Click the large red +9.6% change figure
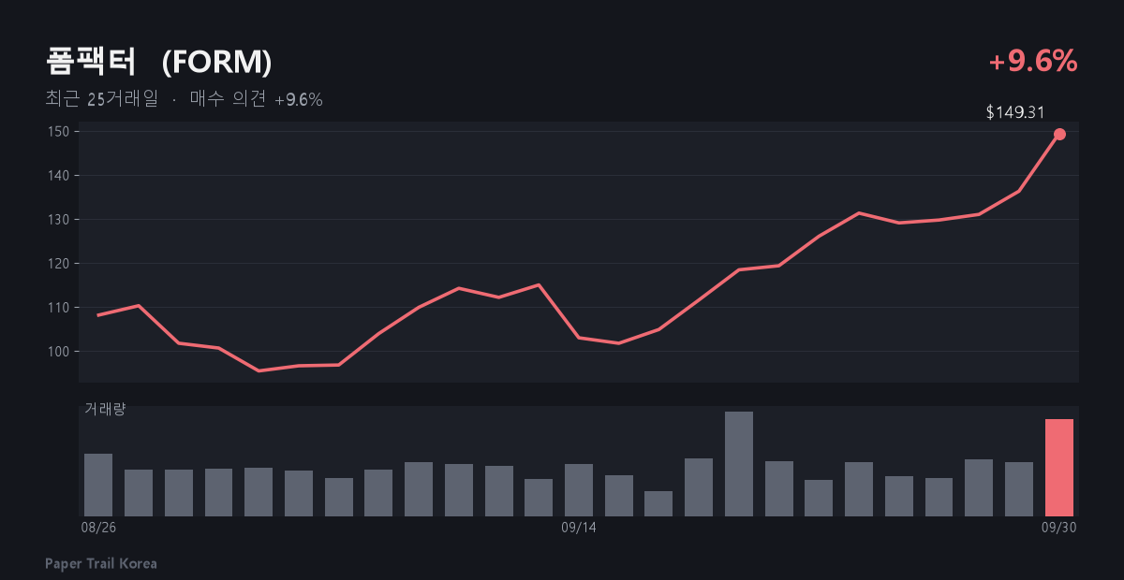This screenshot has width=1124, height=580. pyautogui.click(x=1033, y=62)
